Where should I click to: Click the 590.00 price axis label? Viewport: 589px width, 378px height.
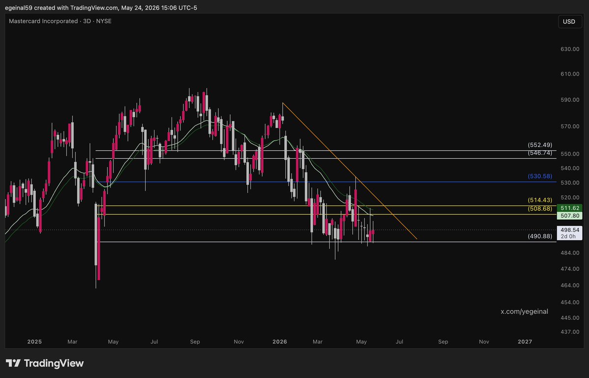pos(570,100)
